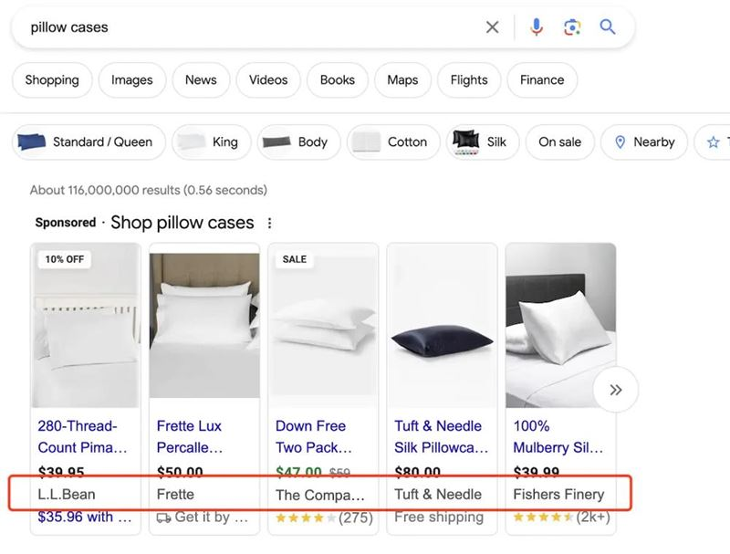Enable the On sale filter
Screen dimensions: 730x554
click(559, 142)
